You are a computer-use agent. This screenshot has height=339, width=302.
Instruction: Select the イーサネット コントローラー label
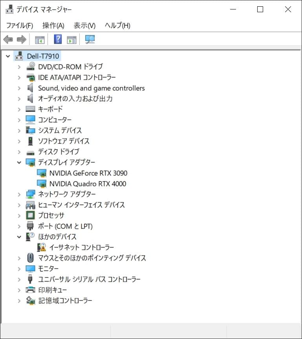(82, 247)
